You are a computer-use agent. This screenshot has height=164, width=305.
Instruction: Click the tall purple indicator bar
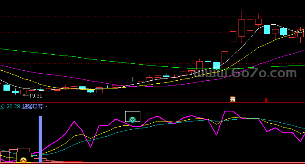click(40, 139)
